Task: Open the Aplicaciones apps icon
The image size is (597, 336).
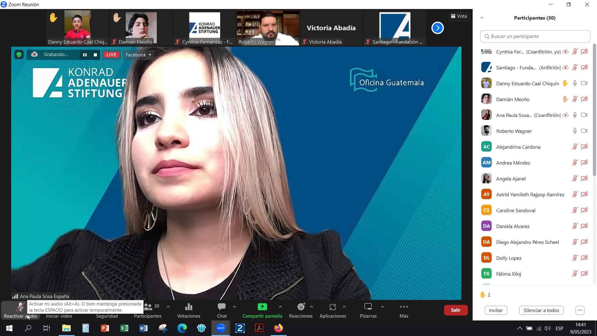Action: 332,307
